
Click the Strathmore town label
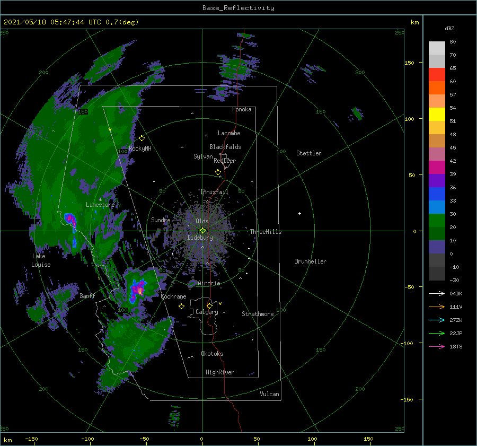258,314
